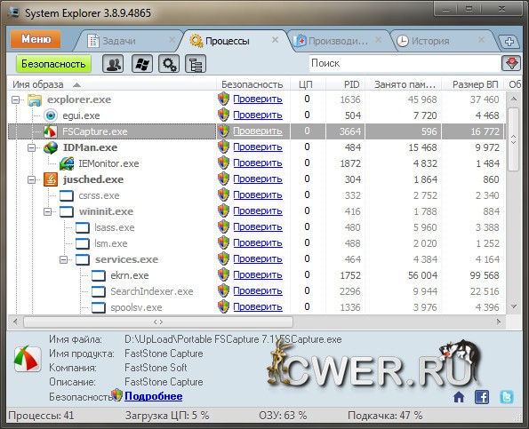Open the Производи... performance tab
This screenshot has width=529, height=429.
click(338, 41)
